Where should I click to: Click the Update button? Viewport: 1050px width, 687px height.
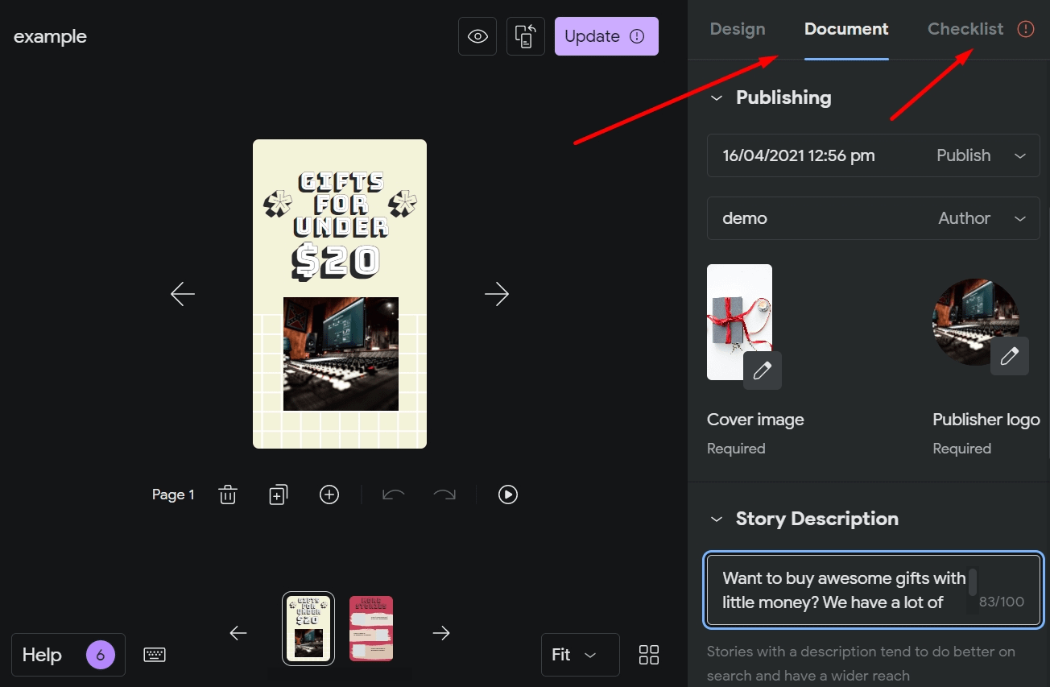606,36
